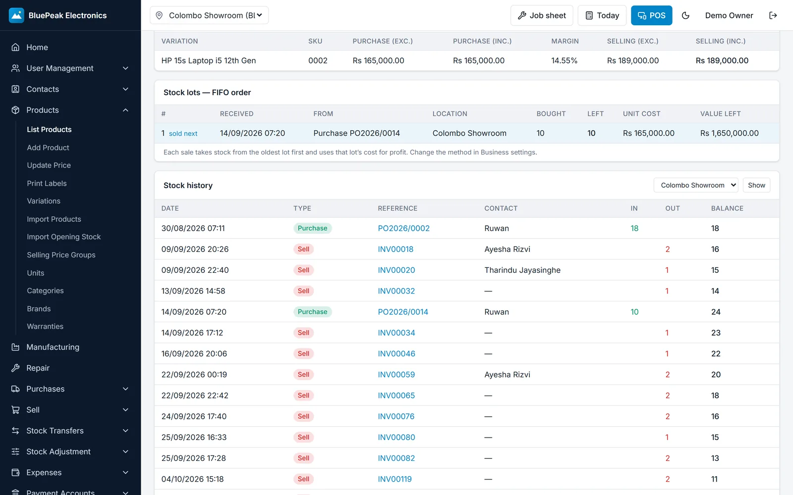Image resolution: width=793 pixels, height=495 pixels.
Task: Click the Repair wrench icon in sidebar
Action: pyautogui.click(x=15, y=368)
